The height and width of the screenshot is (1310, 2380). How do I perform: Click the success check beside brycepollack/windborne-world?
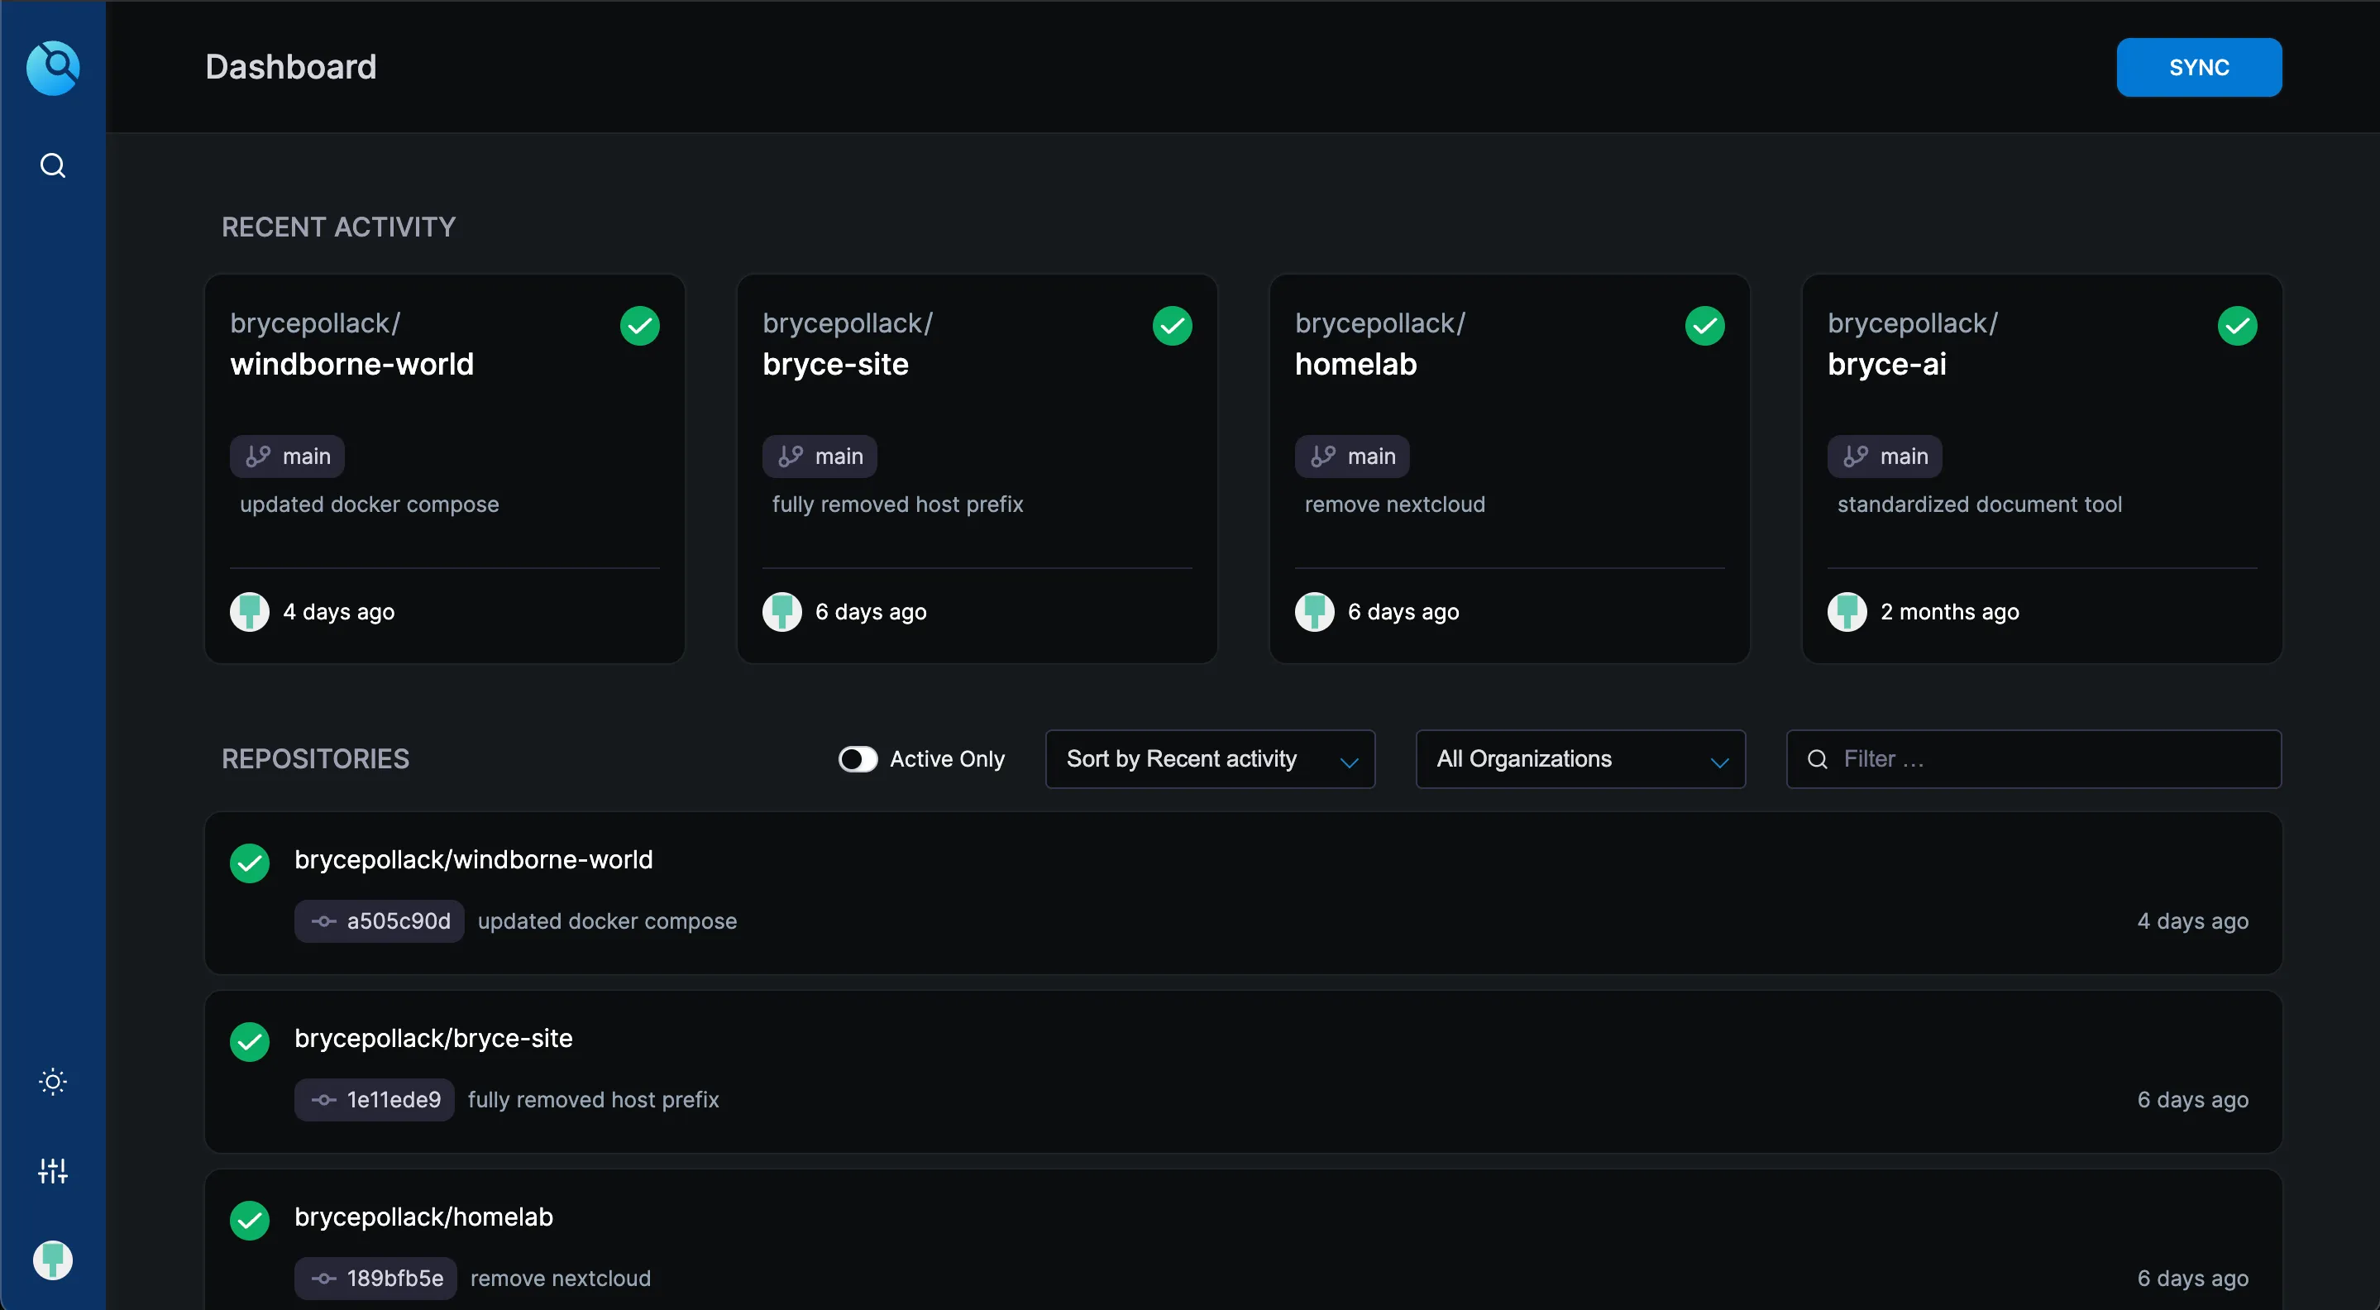[x=250, y=863]
